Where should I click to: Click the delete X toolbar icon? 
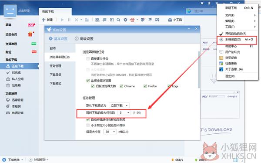pos(76,20)
